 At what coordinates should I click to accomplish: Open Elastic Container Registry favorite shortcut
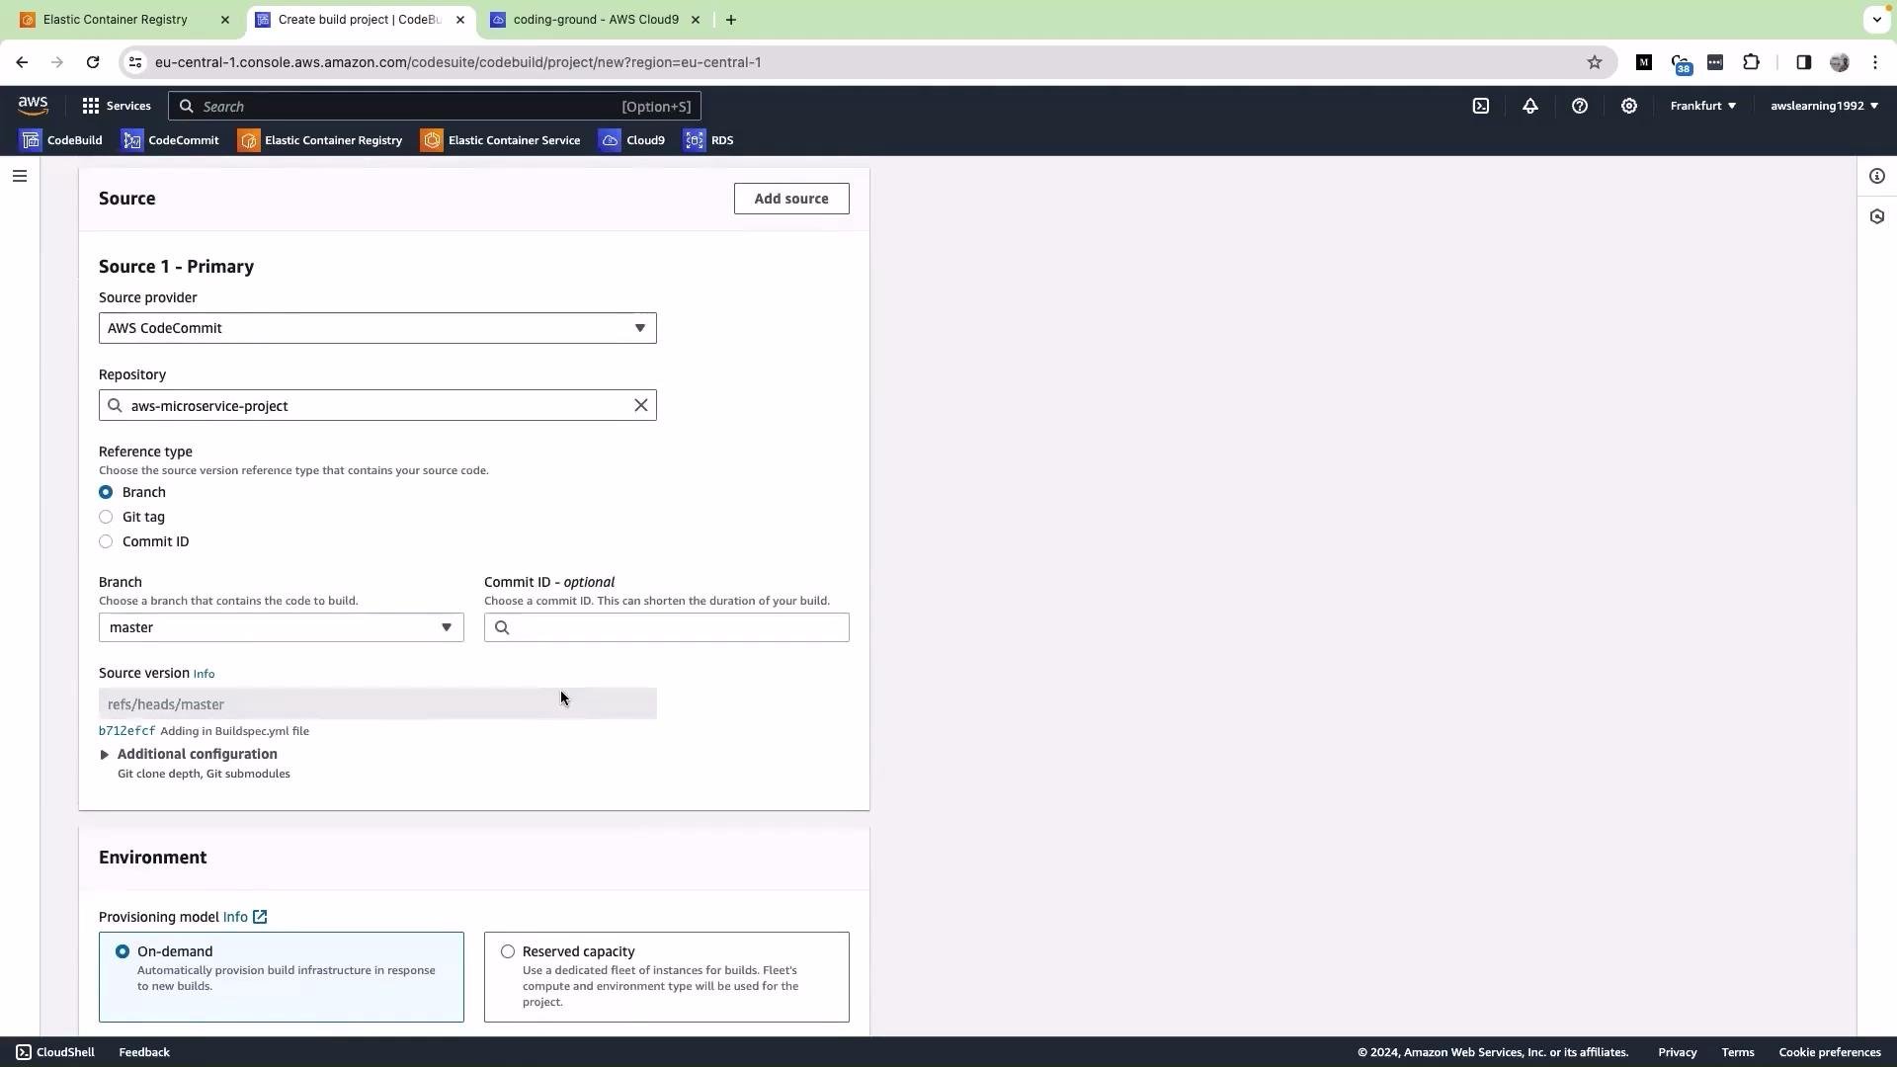(x=320, y=140)
